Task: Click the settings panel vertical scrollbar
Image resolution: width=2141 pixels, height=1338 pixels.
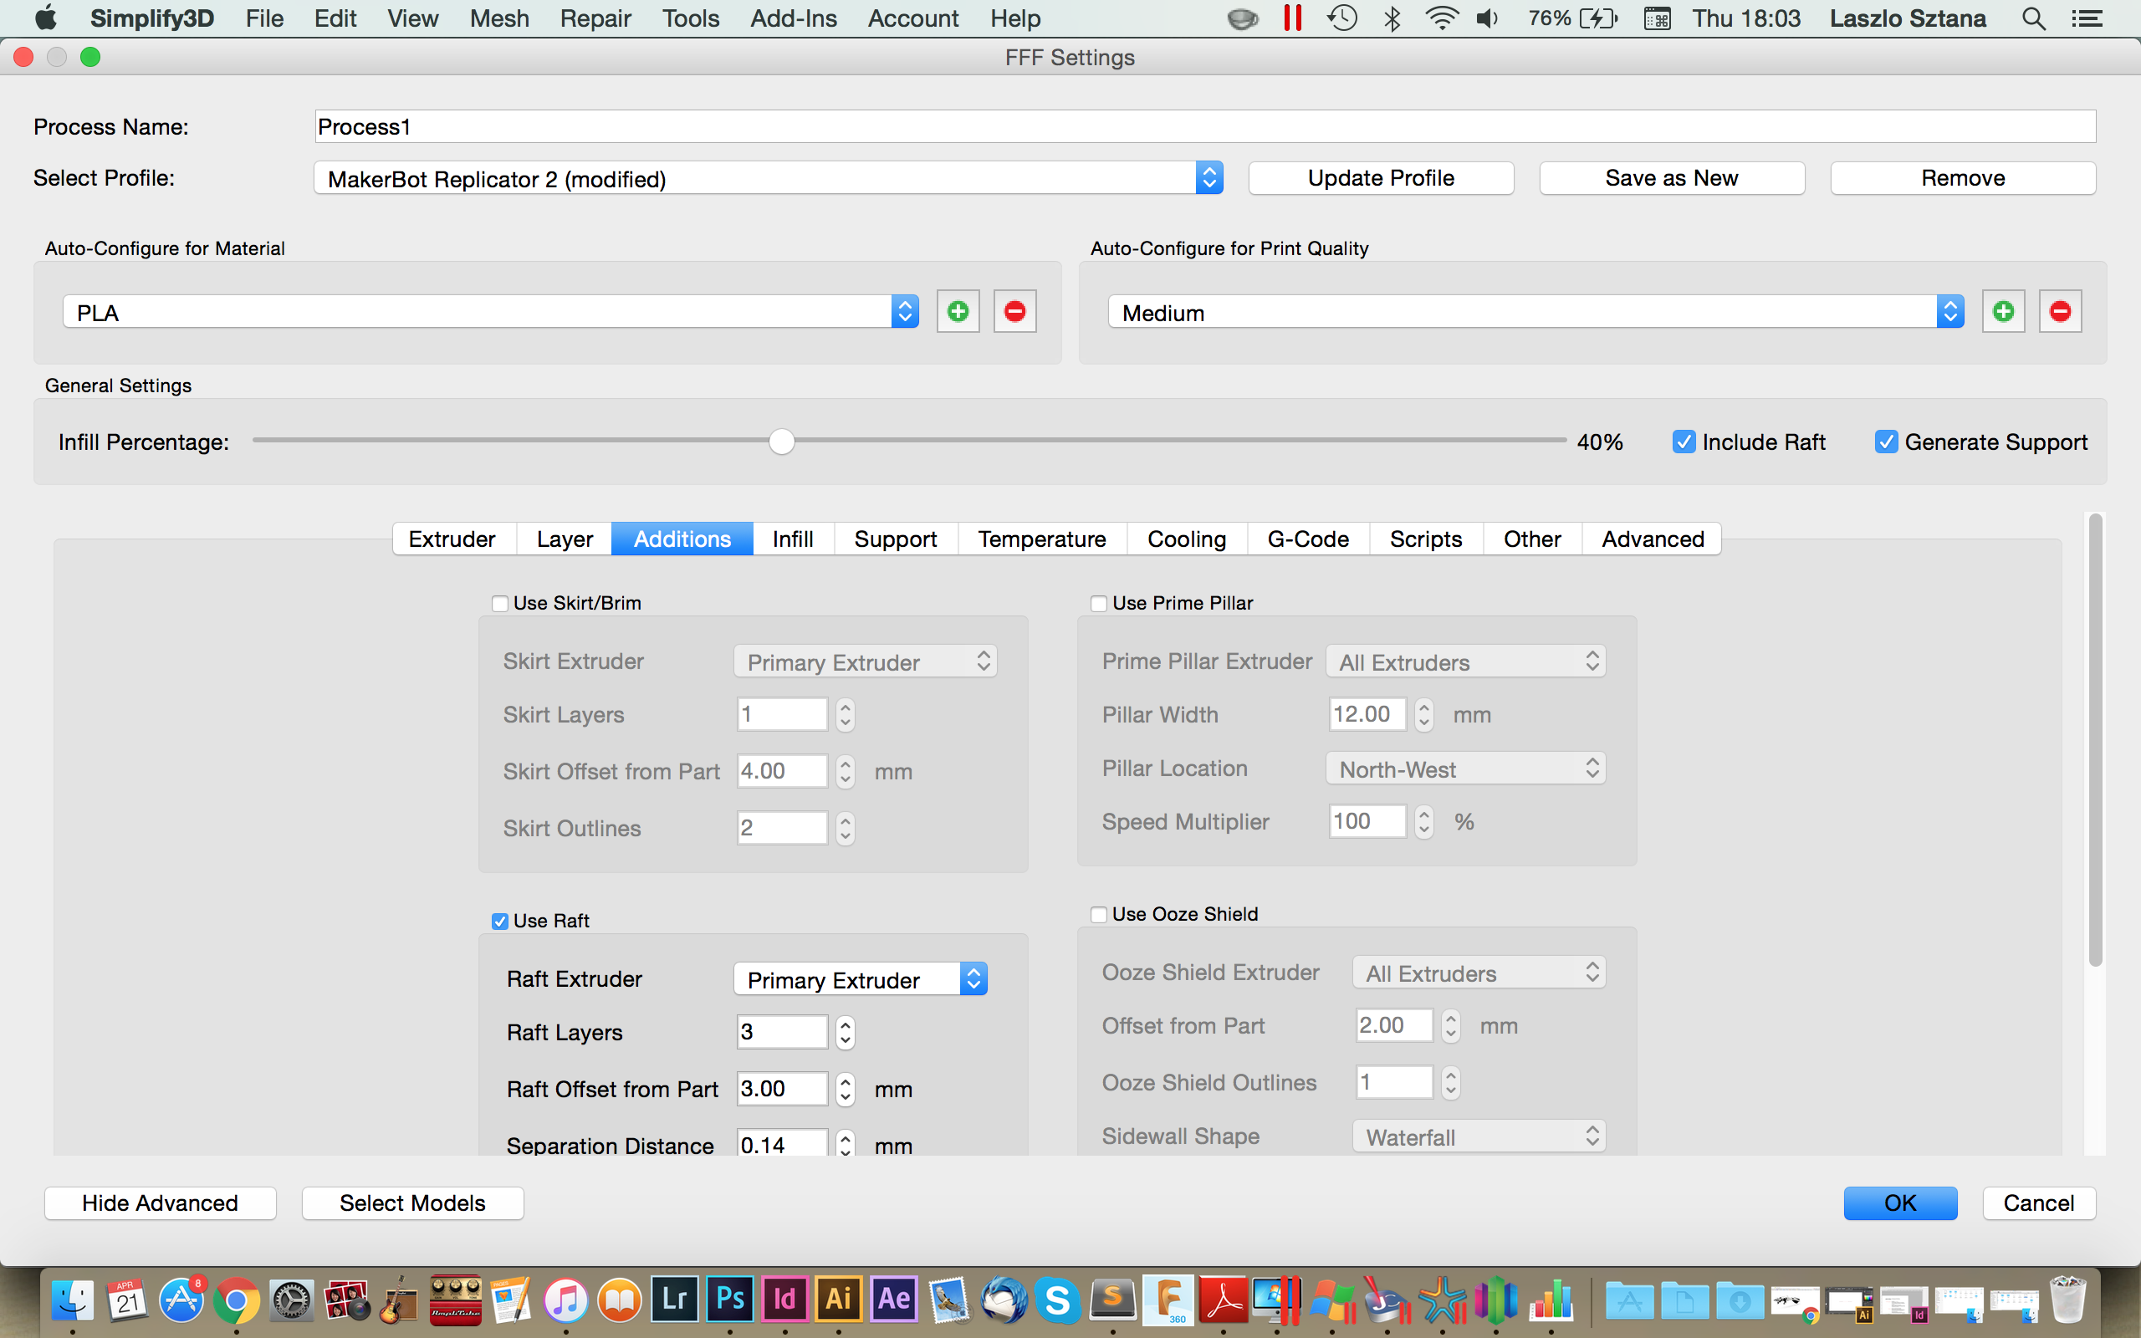Action: point(2094,740)
